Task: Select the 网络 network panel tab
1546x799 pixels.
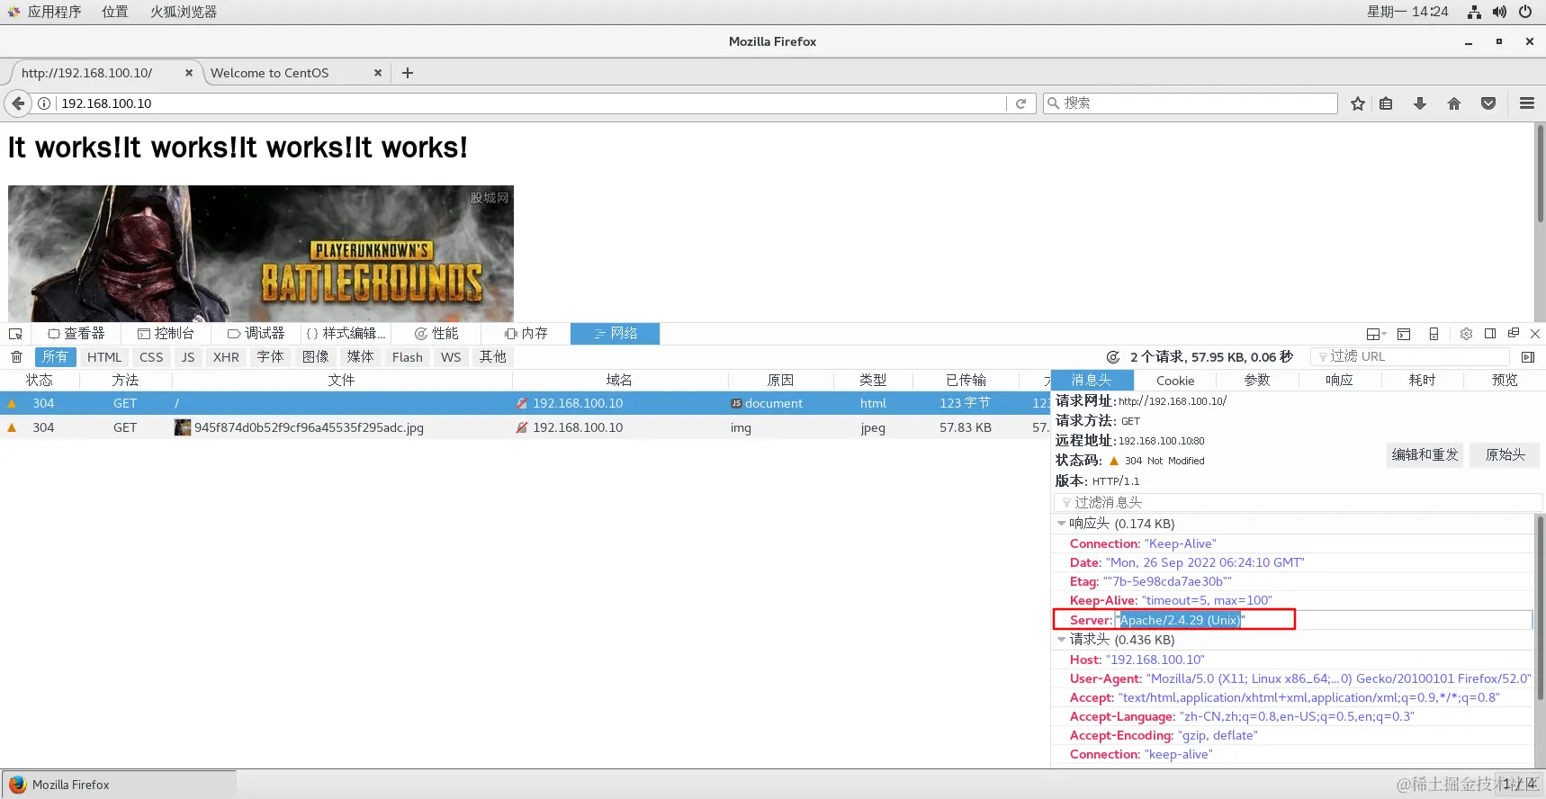Action: coord(616,334)
